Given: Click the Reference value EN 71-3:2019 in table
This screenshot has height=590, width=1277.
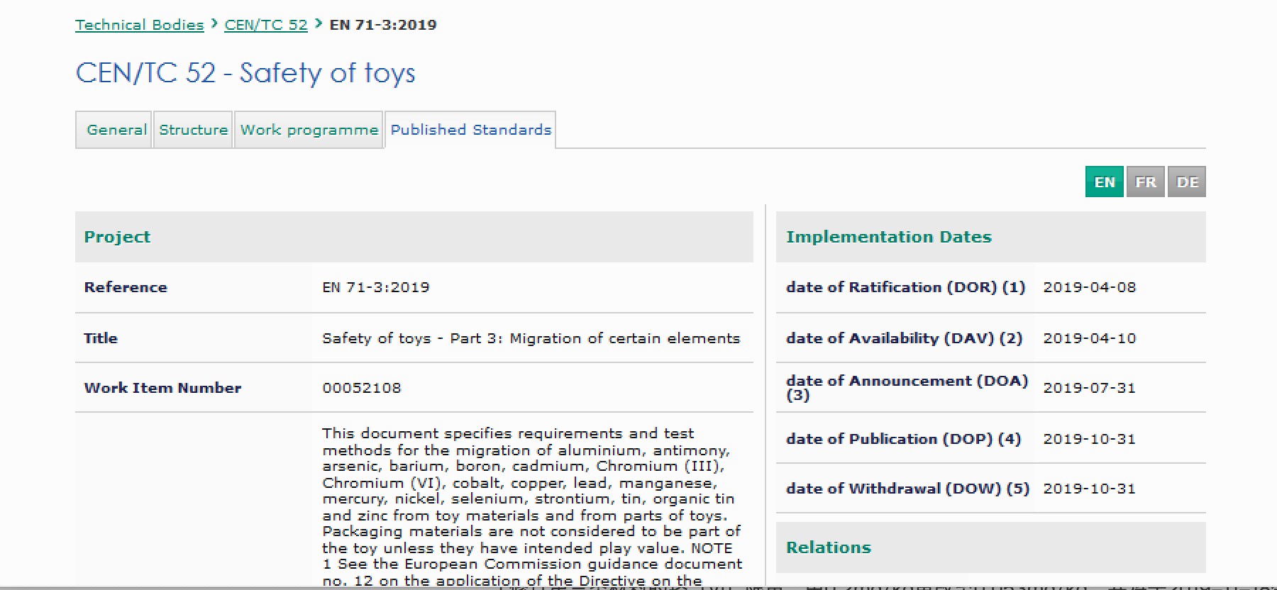Looking at the screenshot, I should click(x=376, y=287).
